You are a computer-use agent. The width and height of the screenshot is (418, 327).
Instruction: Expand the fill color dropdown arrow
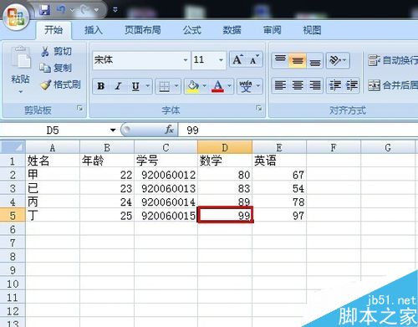pyautogui.click(x=205, y=86)
